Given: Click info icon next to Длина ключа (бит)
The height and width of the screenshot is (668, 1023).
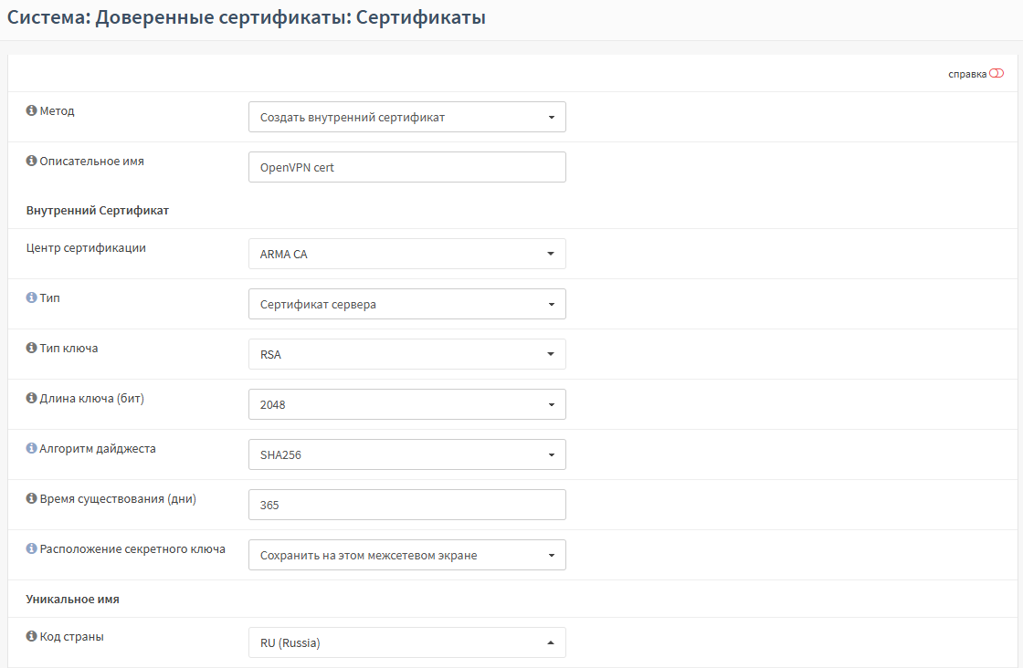Looking at the screenshot, I should 31,399.
